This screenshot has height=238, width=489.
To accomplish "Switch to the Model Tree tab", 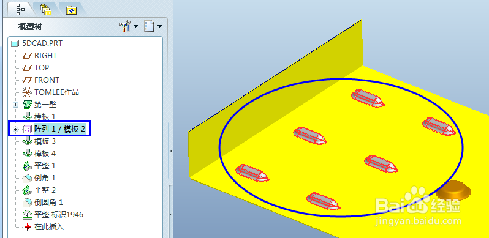I will click(20, 9).
